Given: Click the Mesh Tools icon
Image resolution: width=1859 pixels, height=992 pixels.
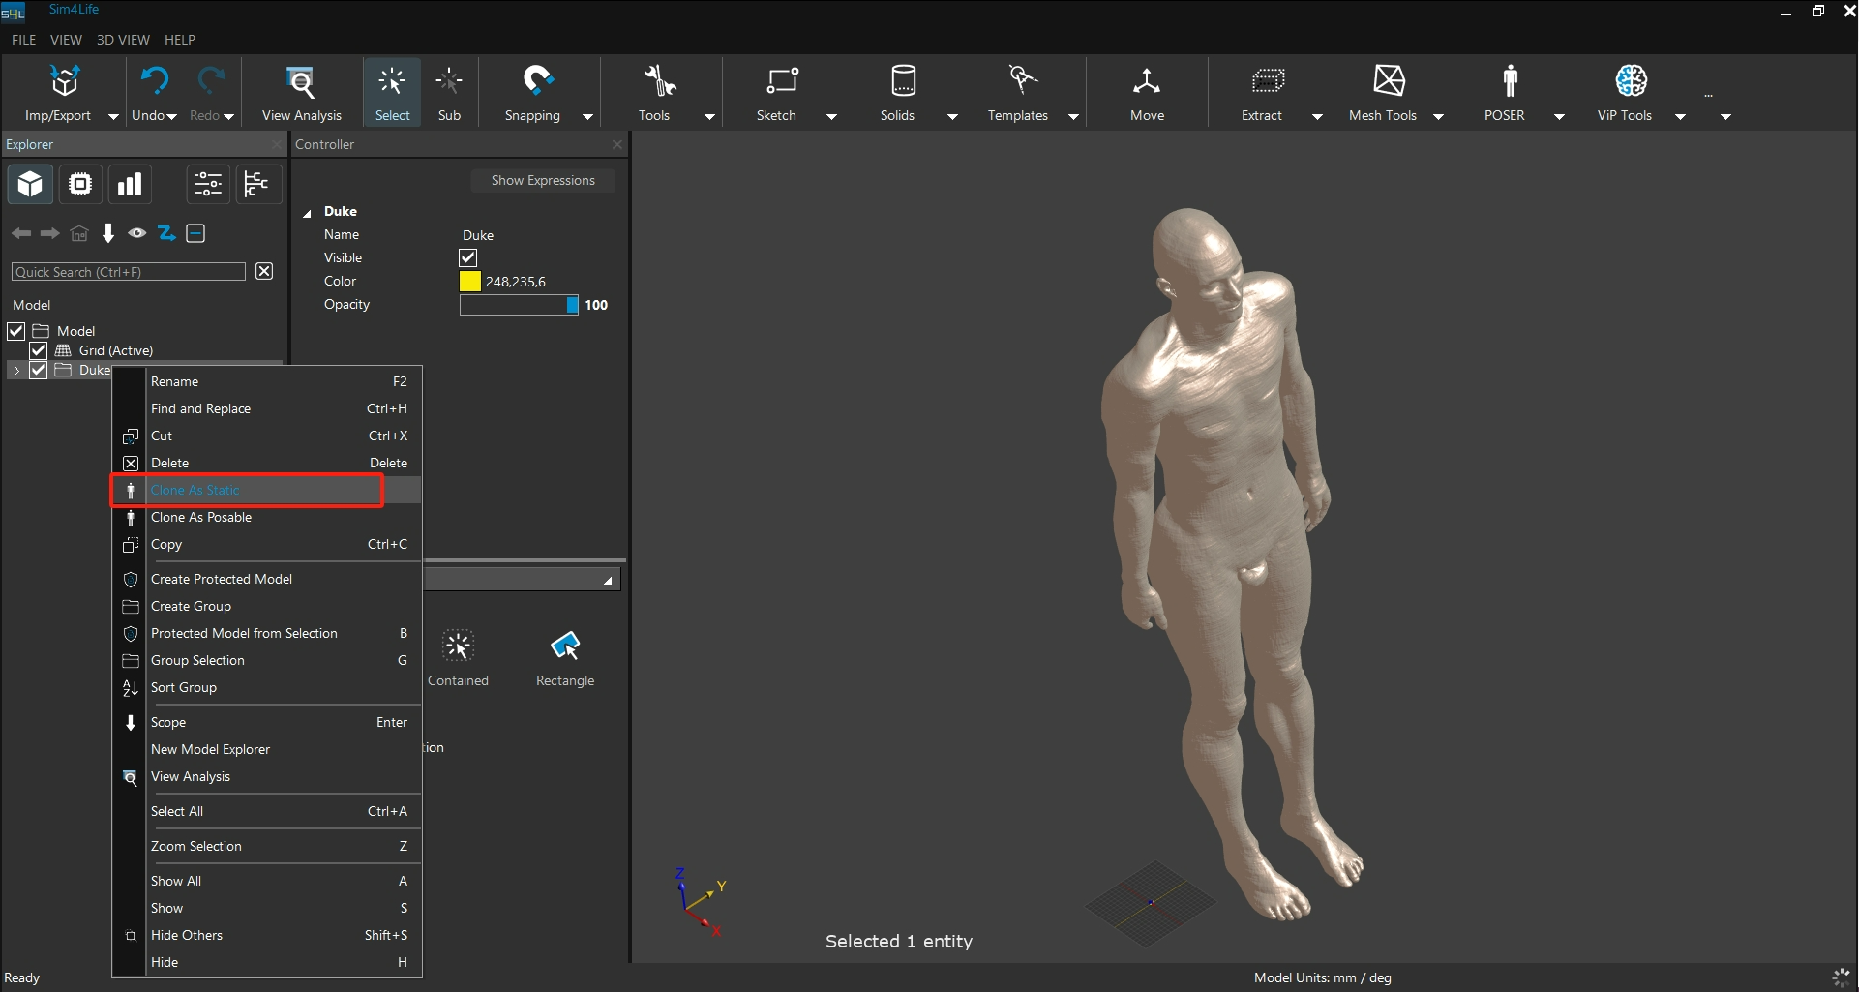Looking at the screenshot, I should click(x=1389, y=82).
